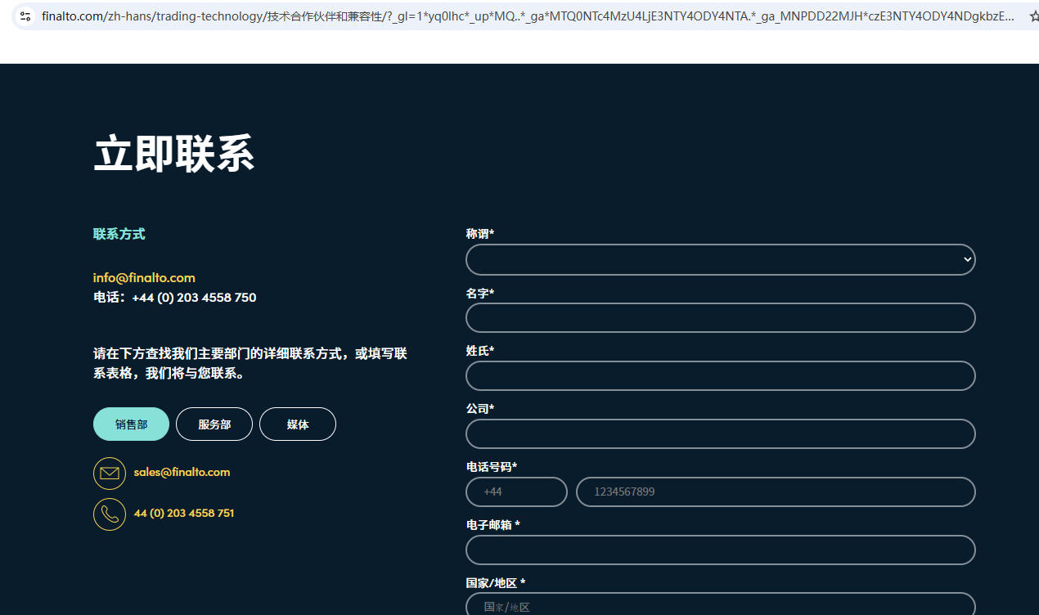
Task: Click the phone icon beside sales number
Action: 110,514
